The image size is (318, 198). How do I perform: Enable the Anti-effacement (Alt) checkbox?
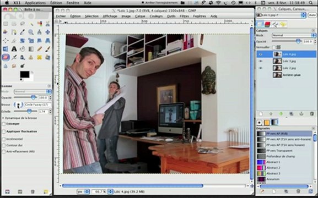coord(4,151)
